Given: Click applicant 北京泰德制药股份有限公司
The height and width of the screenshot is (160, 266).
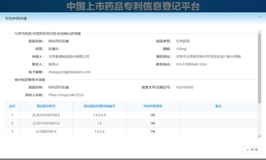Looking at the screenshot, I should 69,57.
